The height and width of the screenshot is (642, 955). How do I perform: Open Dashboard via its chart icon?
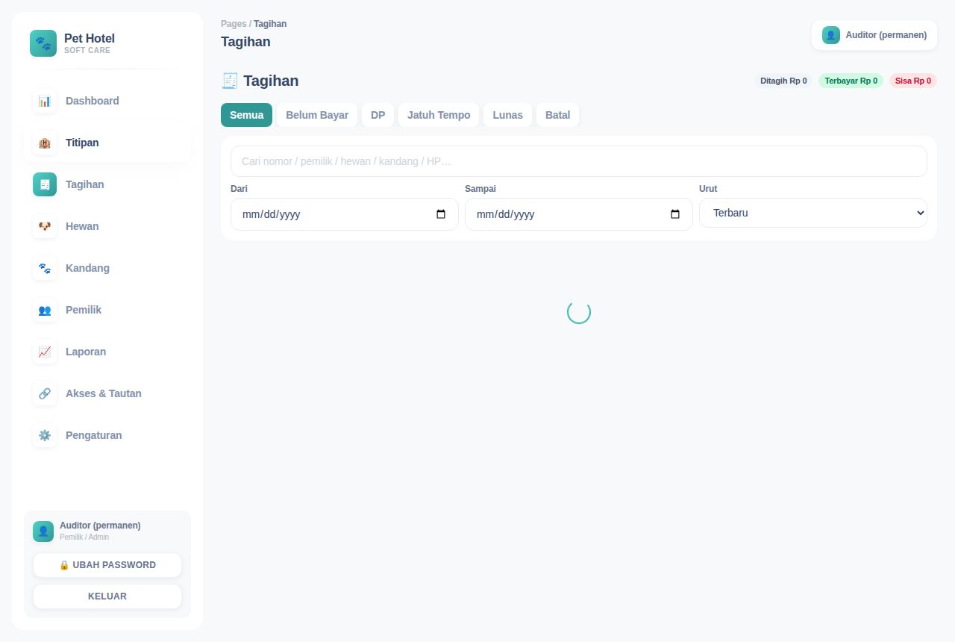[45, 101]
